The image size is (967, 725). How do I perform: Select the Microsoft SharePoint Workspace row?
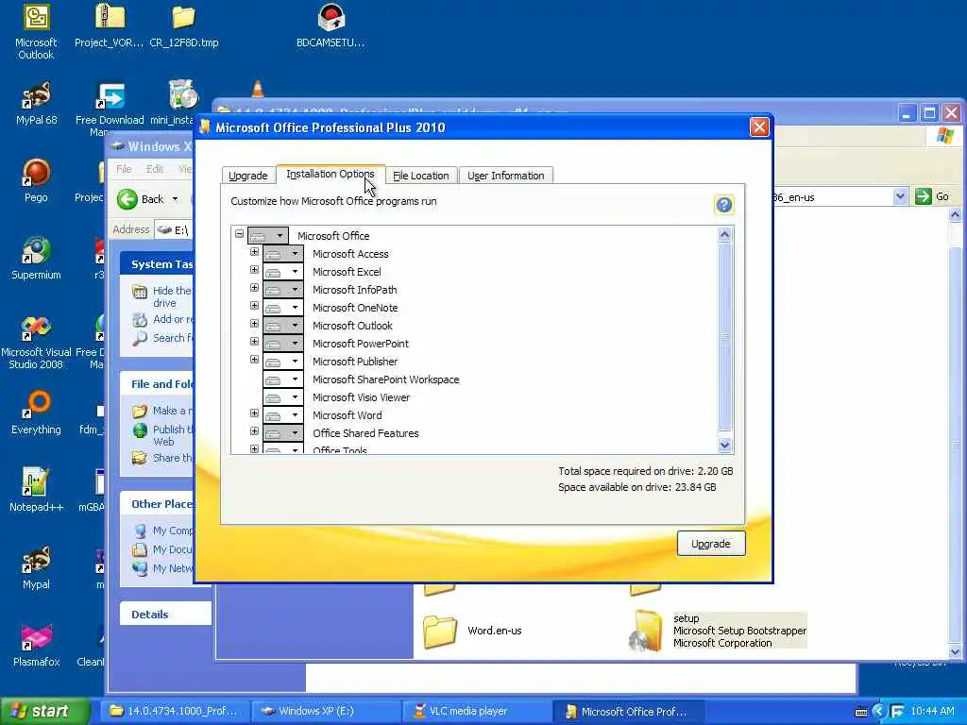[x=386, y=379]
